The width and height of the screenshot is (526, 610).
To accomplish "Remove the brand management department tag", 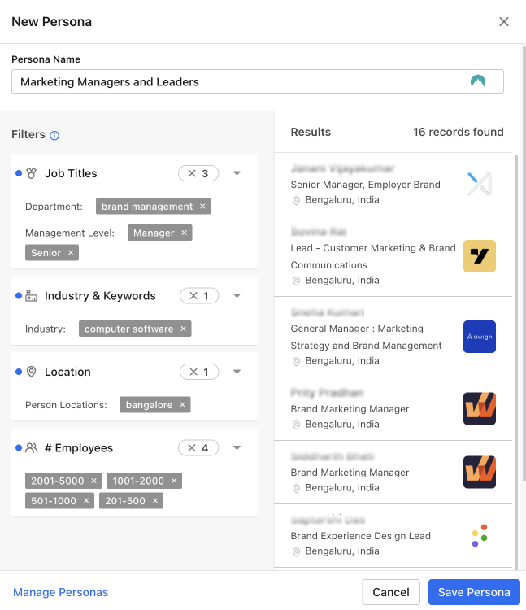I will 202,207.
